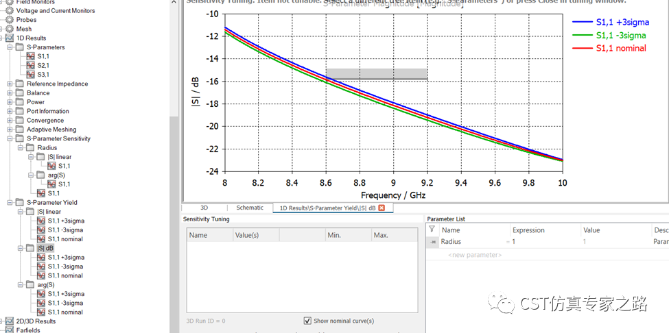
Task: Click S1,1 icon under Radius |S| linear
Action: pyautogui.click(x=52, y=166)
